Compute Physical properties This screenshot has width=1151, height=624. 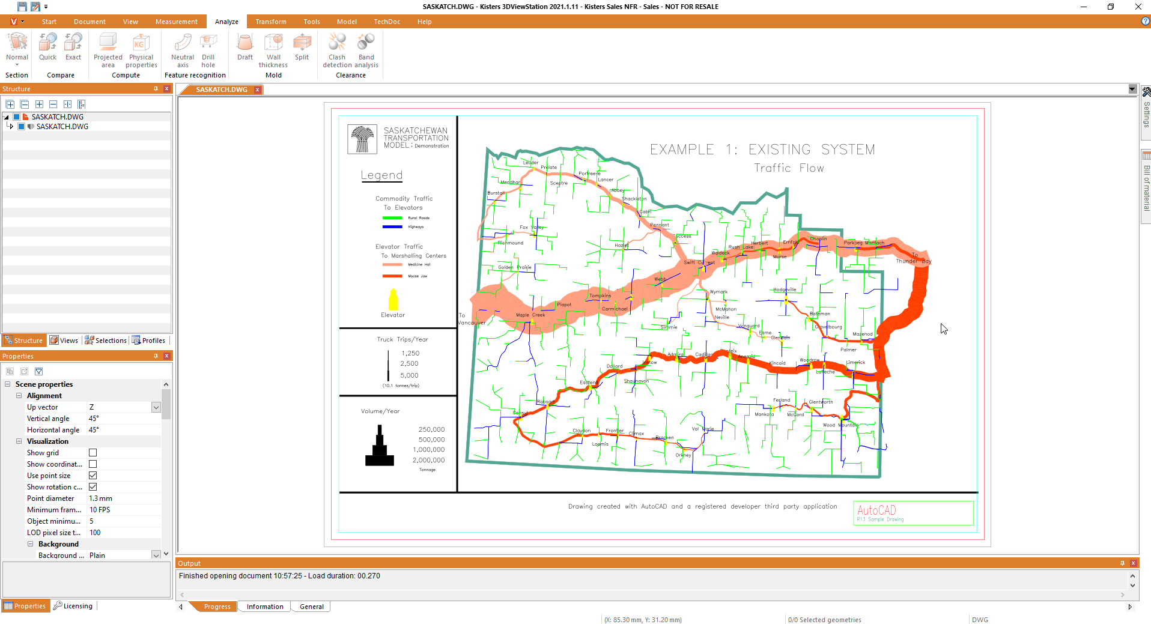click(141, 51)
